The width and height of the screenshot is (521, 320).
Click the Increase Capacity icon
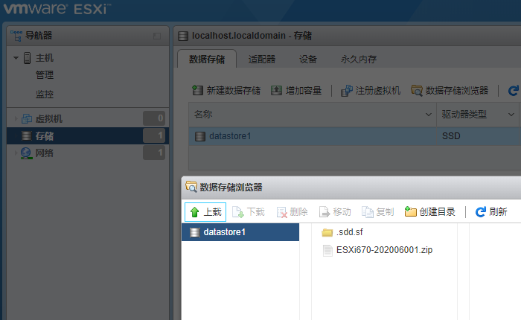[276, 90]
